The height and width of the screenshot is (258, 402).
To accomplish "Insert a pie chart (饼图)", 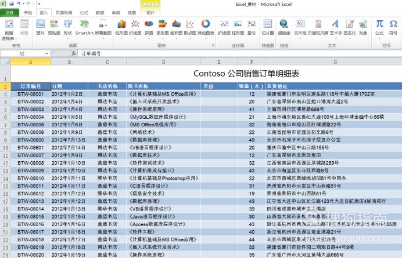I will (x=149, y=28).
